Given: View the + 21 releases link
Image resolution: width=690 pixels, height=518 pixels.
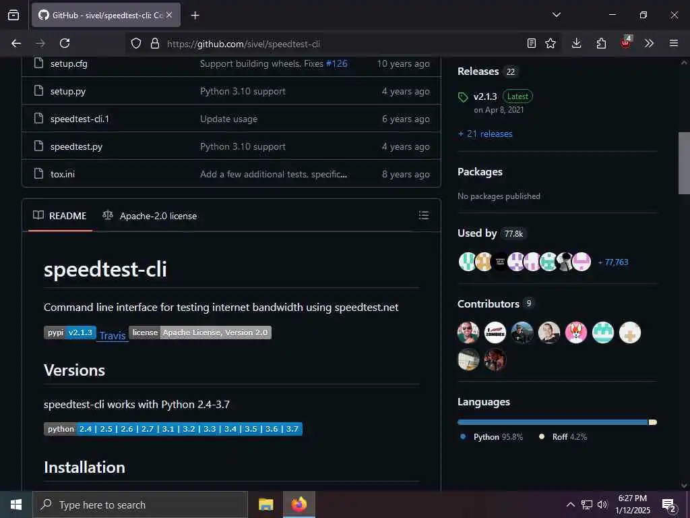Looking at the screenshot, I should click(x=485, y=134).
